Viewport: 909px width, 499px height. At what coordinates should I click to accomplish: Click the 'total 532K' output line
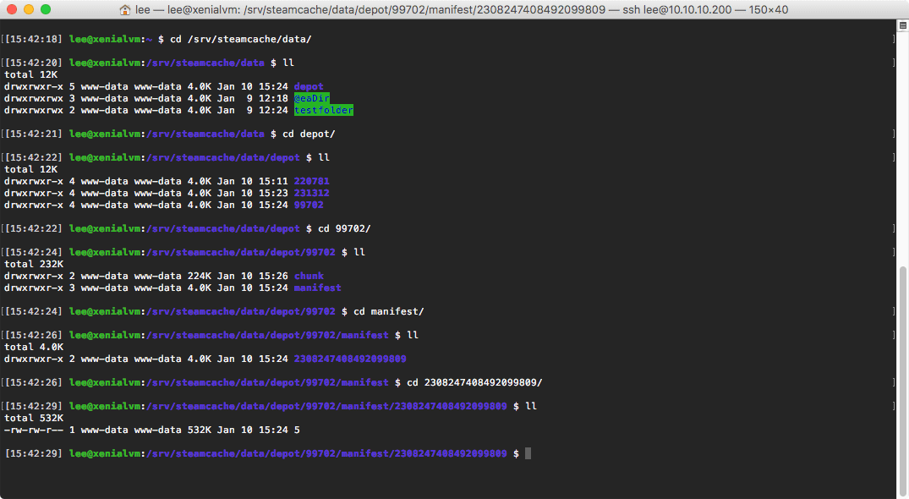pos(34,418)
